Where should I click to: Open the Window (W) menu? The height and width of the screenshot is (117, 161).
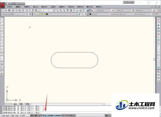(90, 7)
